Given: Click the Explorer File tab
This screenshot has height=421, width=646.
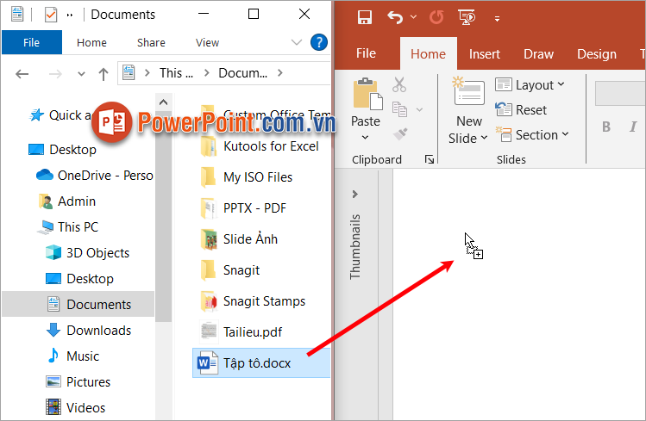Looking at the screenshot, I should coord(32,42).
